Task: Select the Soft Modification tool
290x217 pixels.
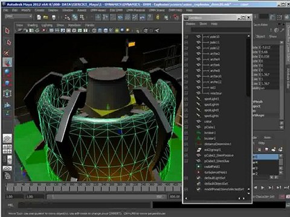Action: 7,104
